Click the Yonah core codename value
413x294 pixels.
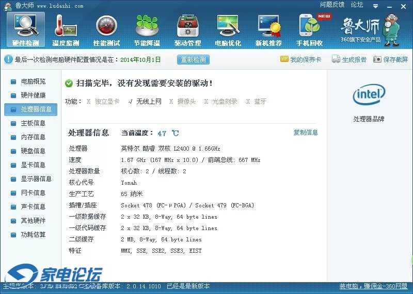tap(129, 183)
